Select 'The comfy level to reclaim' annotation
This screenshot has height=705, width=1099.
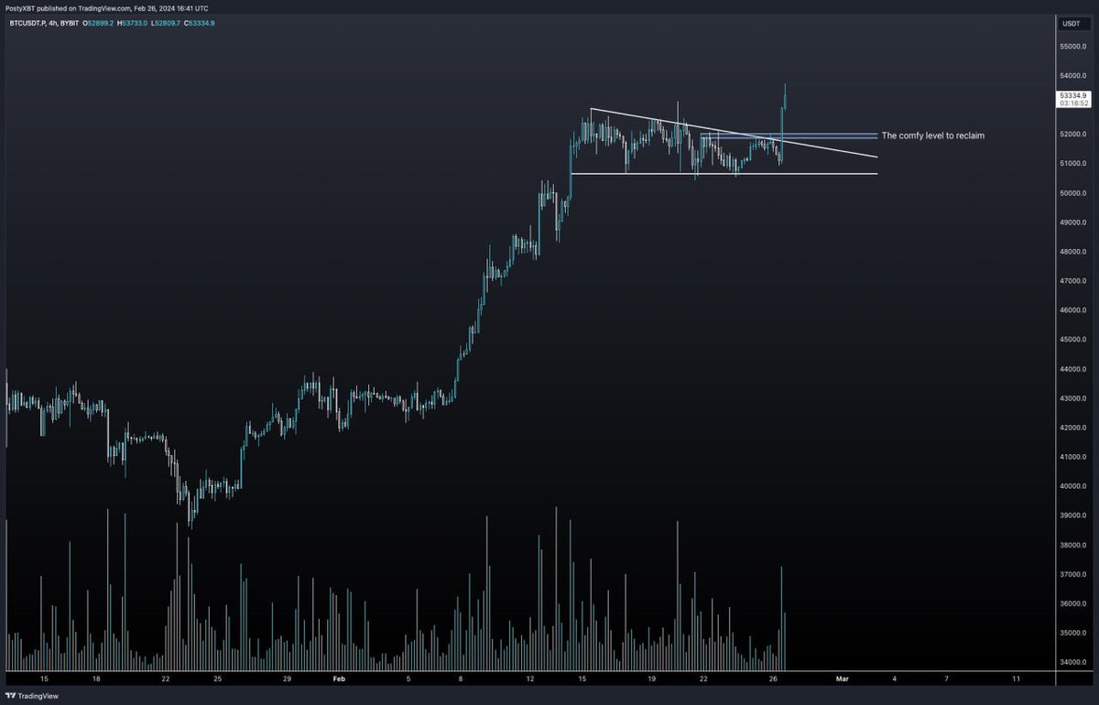pos(933,136)
